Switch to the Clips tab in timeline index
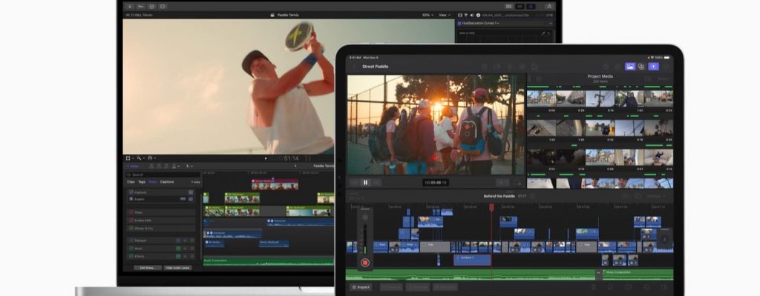 coord(131,181)
